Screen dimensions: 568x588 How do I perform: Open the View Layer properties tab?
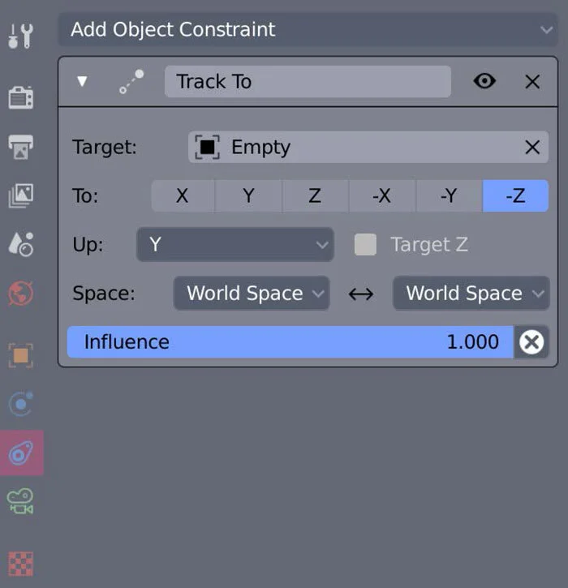point(20,195)
